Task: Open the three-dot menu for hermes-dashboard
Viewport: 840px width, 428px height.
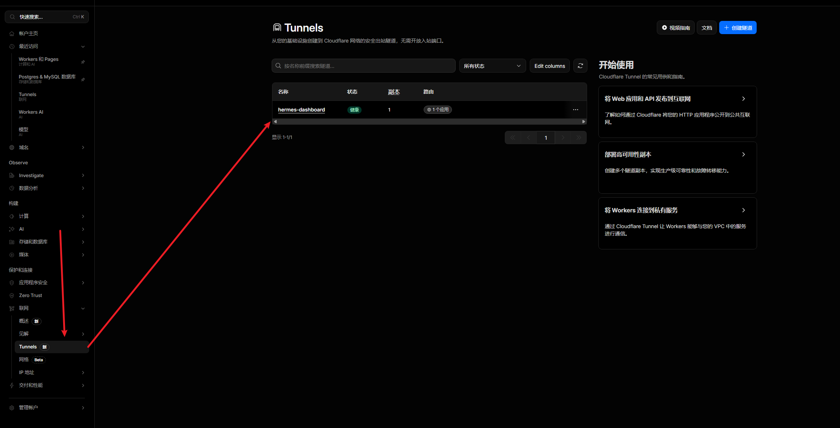Action: 576,110
